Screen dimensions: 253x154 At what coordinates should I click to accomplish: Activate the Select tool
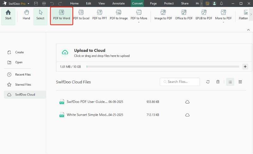click(x=40, y=17)
